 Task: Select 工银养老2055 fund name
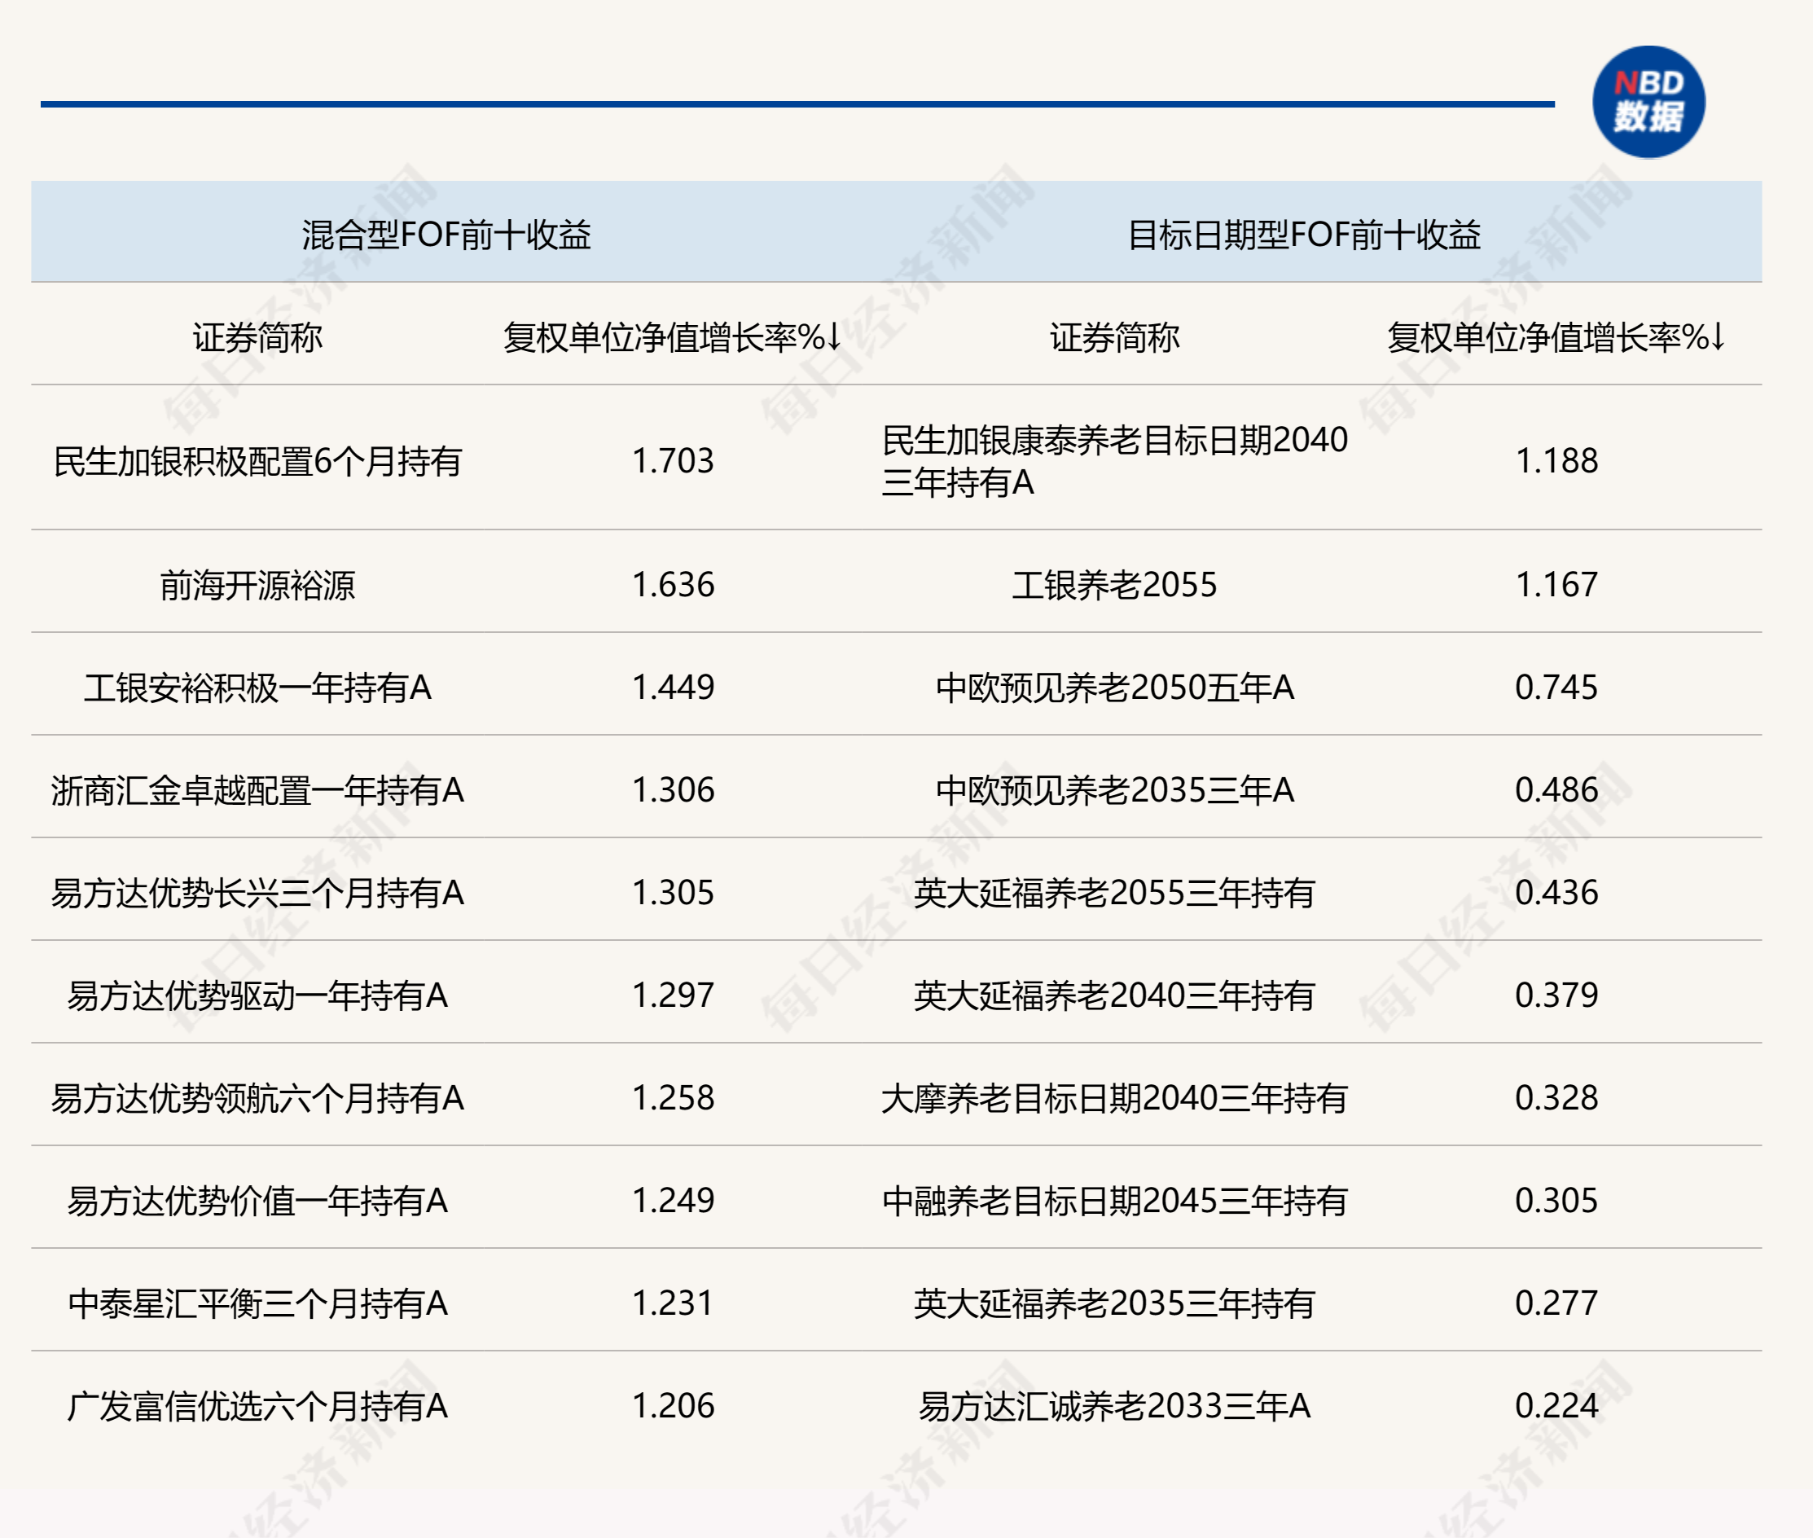[x=1114, y=585]
